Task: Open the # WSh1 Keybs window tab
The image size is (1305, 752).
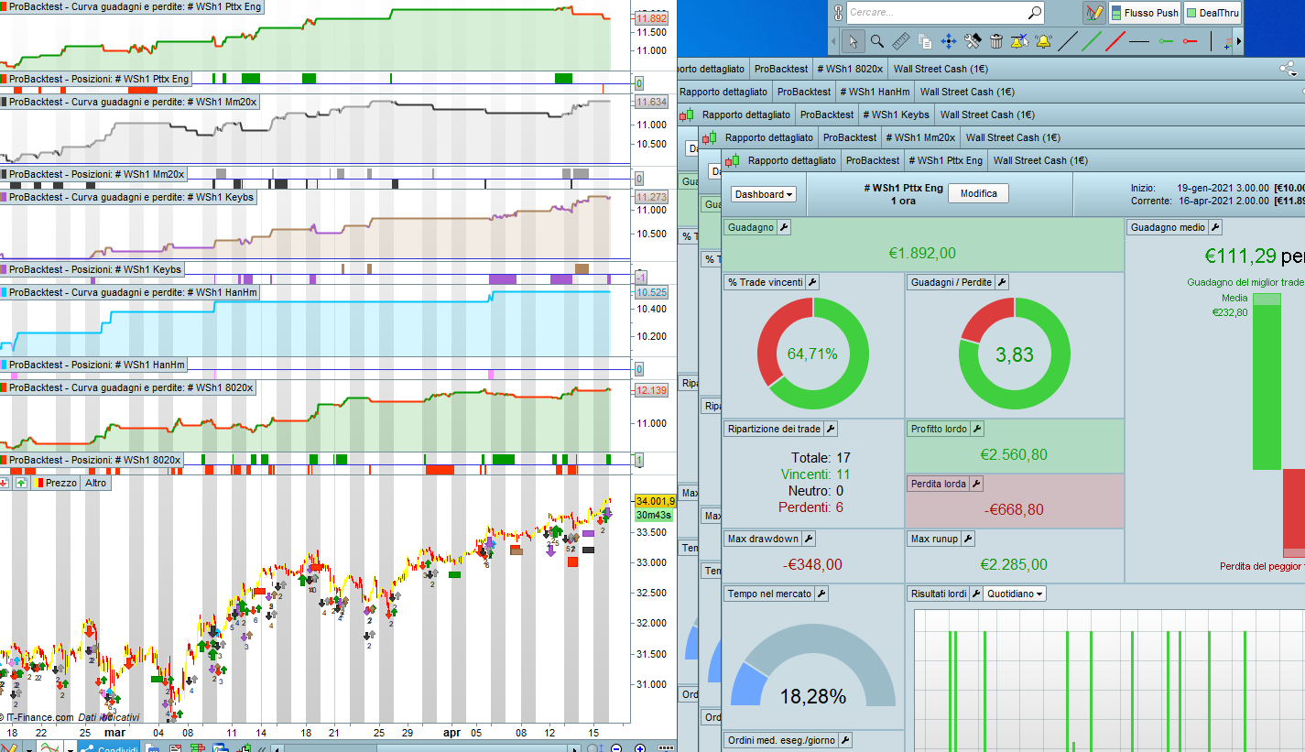Action: tap(895, 114)
